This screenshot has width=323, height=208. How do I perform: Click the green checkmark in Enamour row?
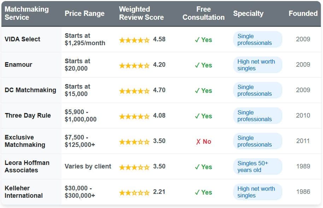click(x=197, y=65)
